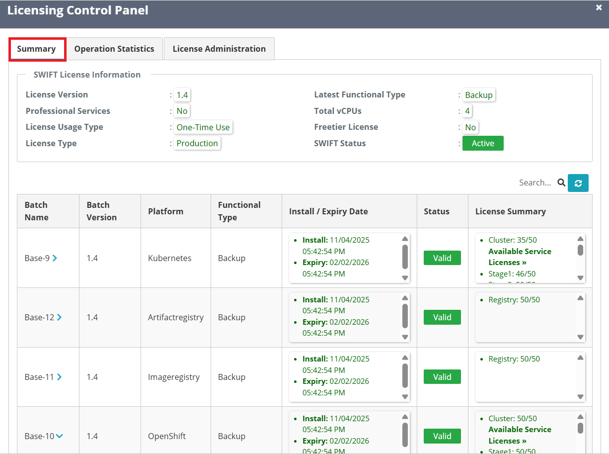Image resolution: width=609 pixels, height=454 pixels.
Task: Click the License Version value 1.4
Action: click(x=182, y=95)
